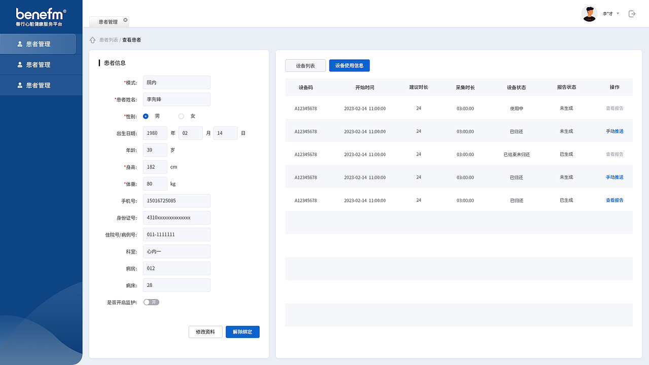
Task: Close the 患者管理 tab
Action: click(x=125, y=20)
